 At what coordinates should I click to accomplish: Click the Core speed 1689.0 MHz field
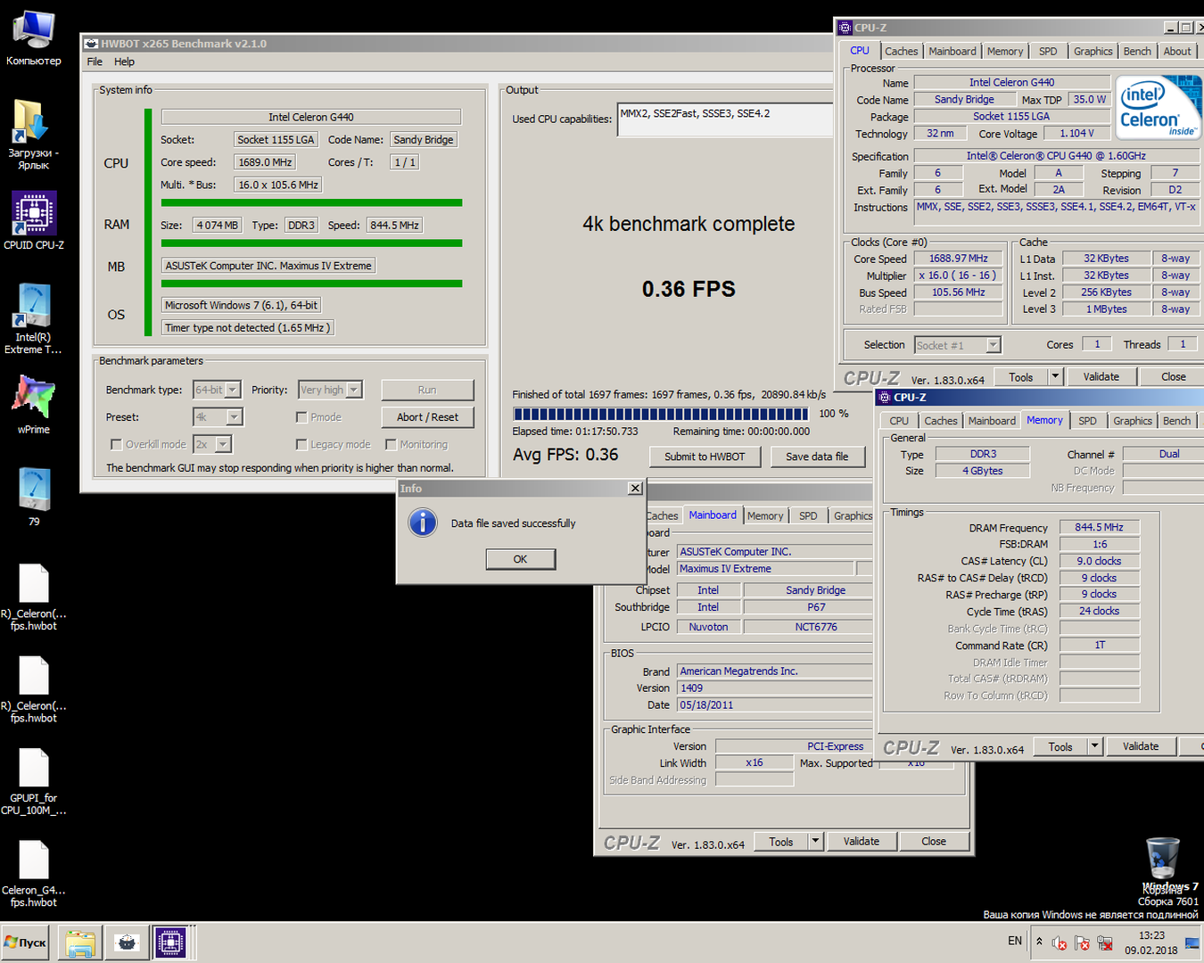[x=265, y=162]
